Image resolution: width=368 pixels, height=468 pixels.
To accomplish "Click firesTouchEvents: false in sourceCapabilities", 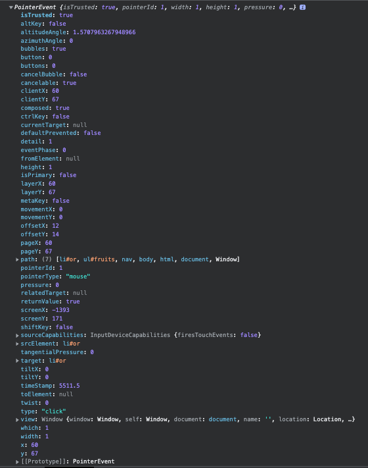I will pos(218,335).
